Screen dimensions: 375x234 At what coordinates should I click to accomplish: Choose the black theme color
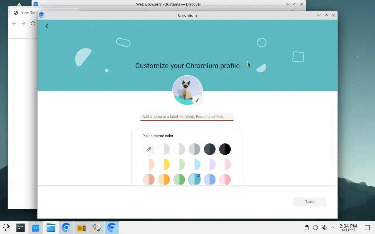coord(225,149)
